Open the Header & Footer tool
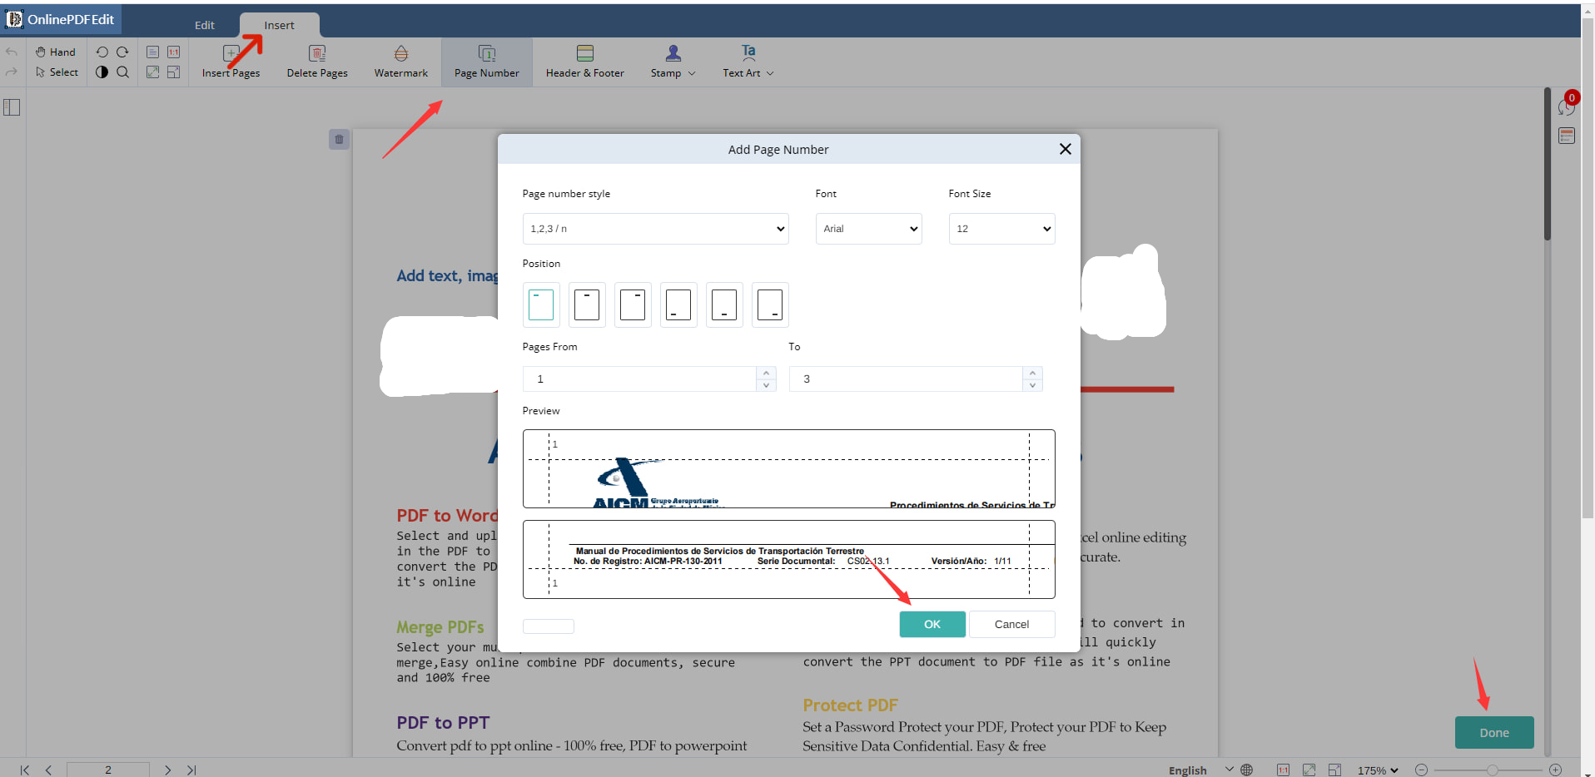Screen dimensions: 1595x777 [x=584, y=62]
